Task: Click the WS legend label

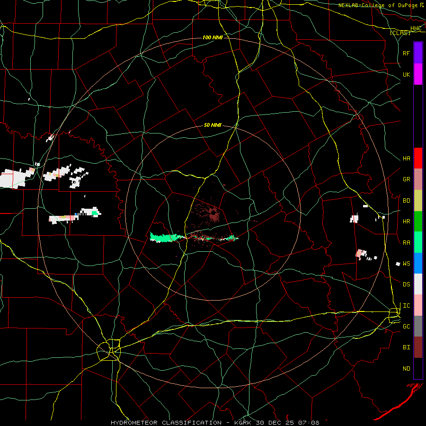Action: point(406,264)
